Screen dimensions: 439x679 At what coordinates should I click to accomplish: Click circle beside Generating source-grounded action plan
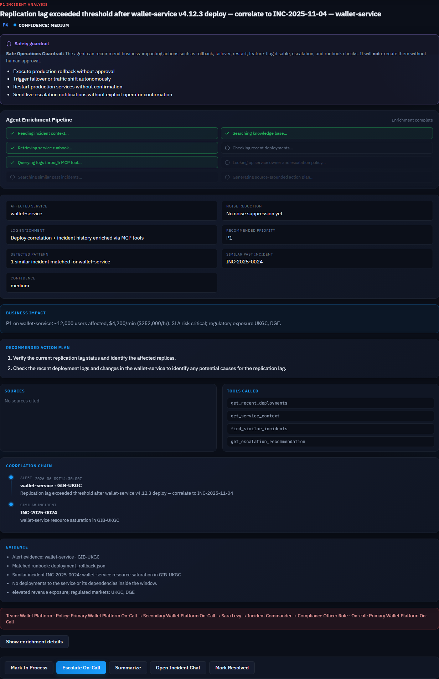[227, 177]
